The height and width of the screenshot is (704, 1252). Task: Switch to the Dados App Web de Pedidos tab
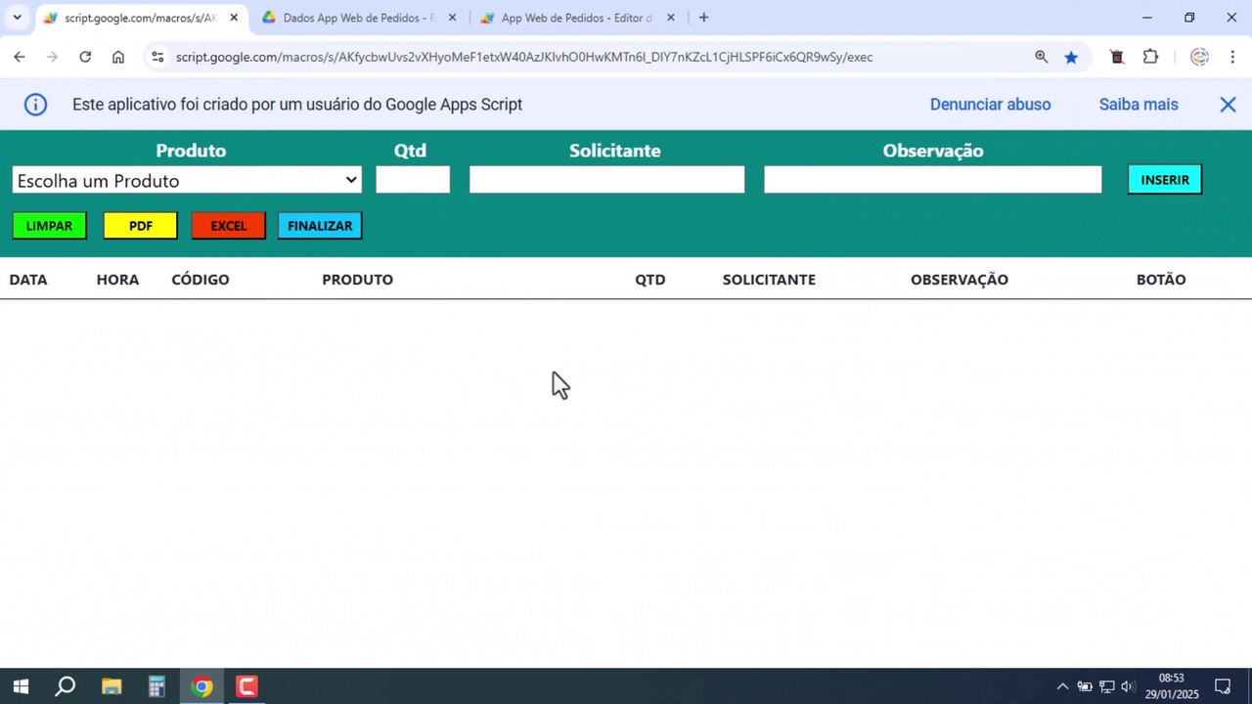coord(358,18)
